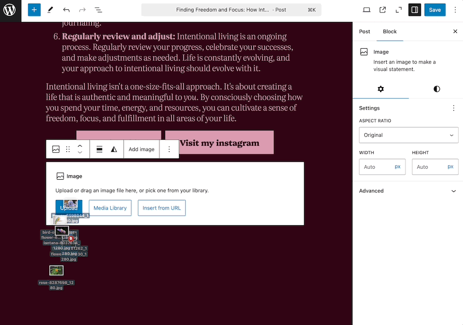Select the rose-8287698 image thumbnail
The height and width of the screenshot is (325, 463).
(x=56, y=270)
